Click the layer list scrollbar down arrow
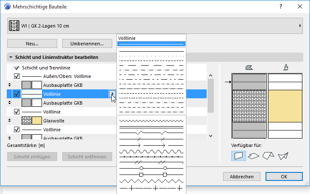Image resolution: width=310 pixels, height=194 pixels. [x=210, y=136]
